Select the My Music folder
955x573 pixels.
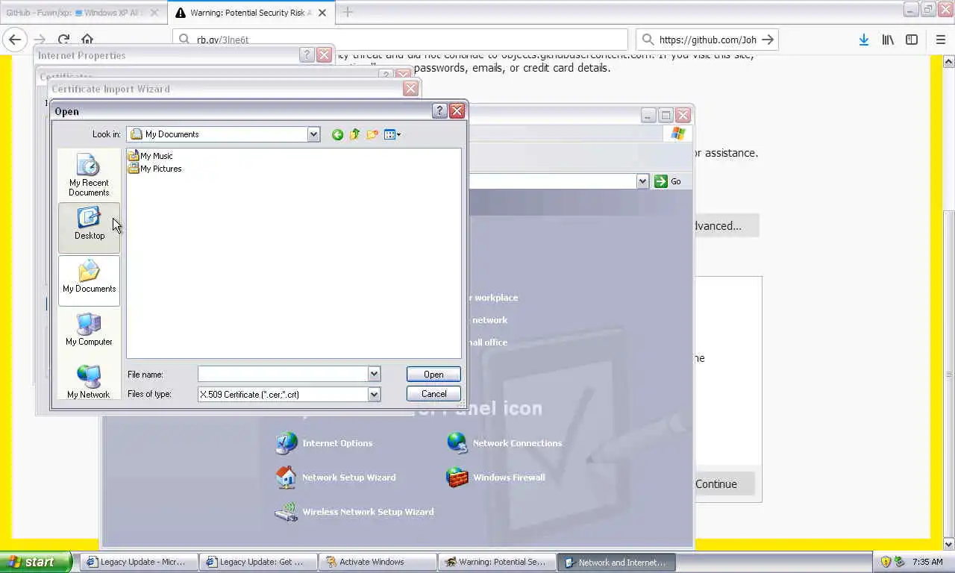pos(150,156)
